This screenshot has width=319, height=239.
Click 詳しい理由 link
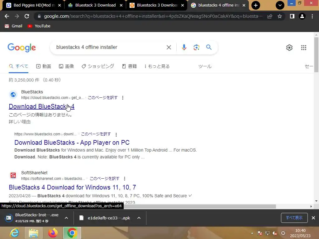point(20,122)
